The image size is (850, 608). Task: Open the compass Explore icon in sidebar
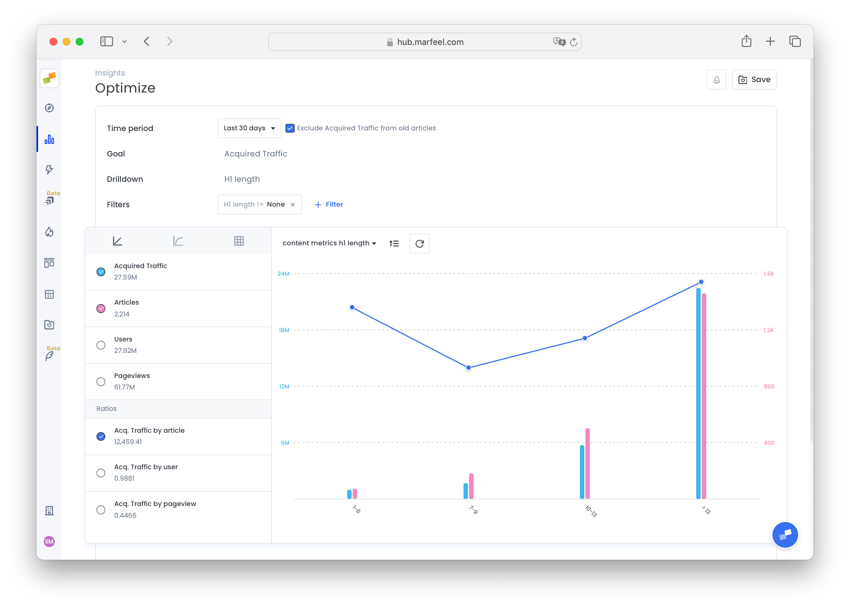[49, 108]
